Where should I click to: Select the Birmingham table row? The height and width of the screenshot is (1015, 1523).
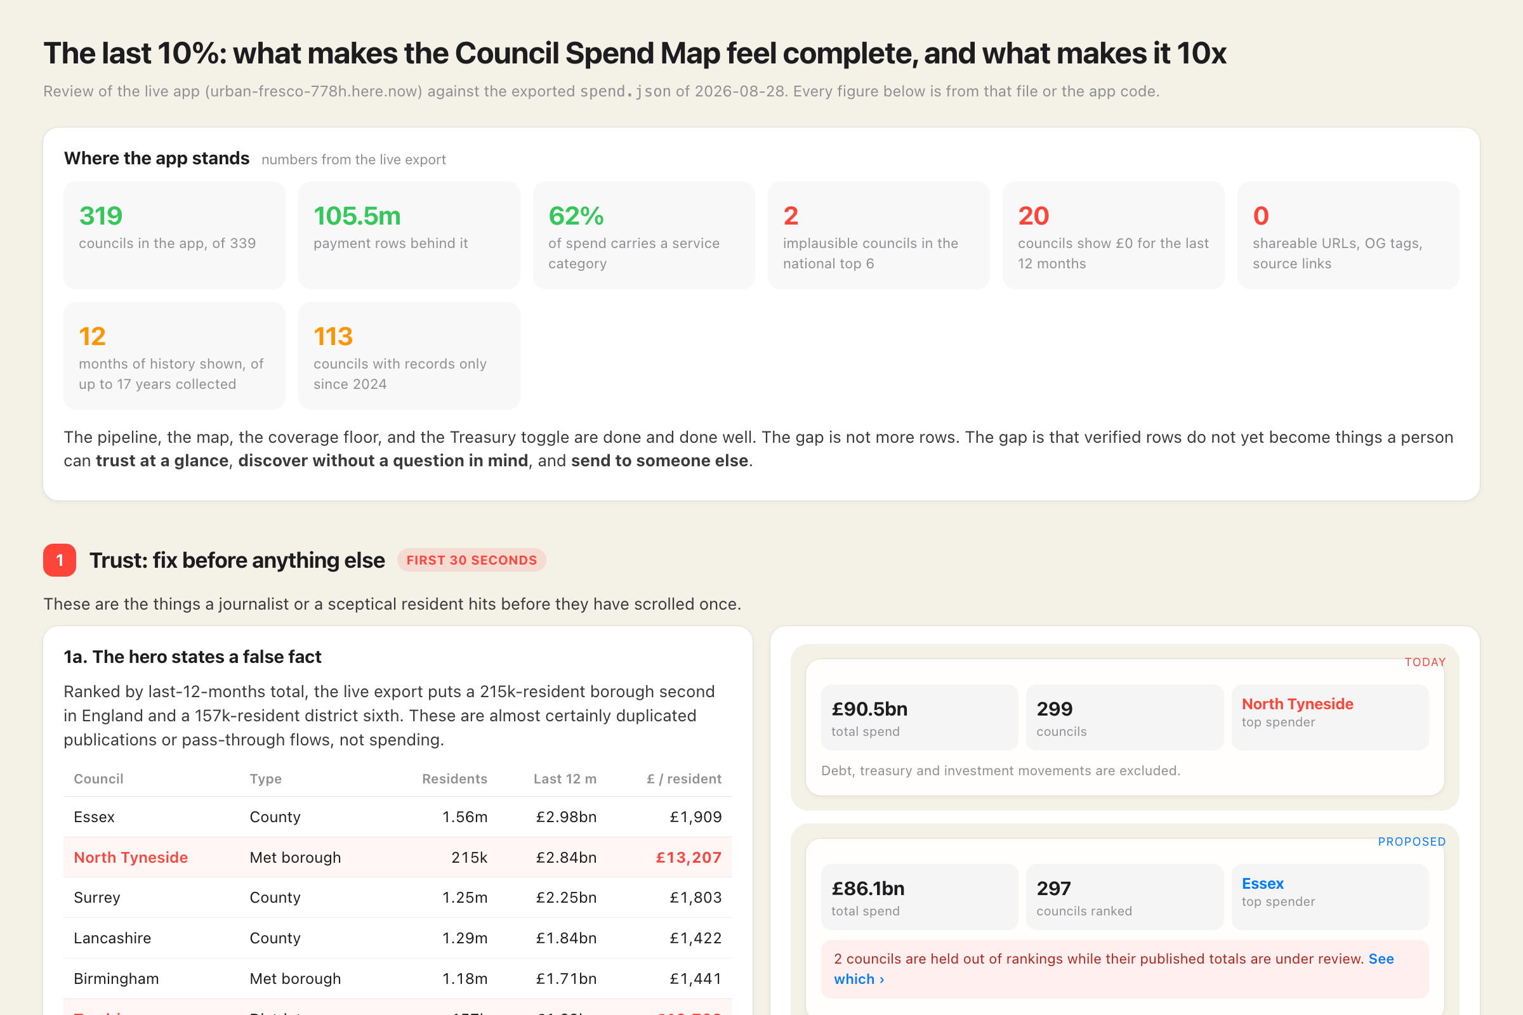398,978
